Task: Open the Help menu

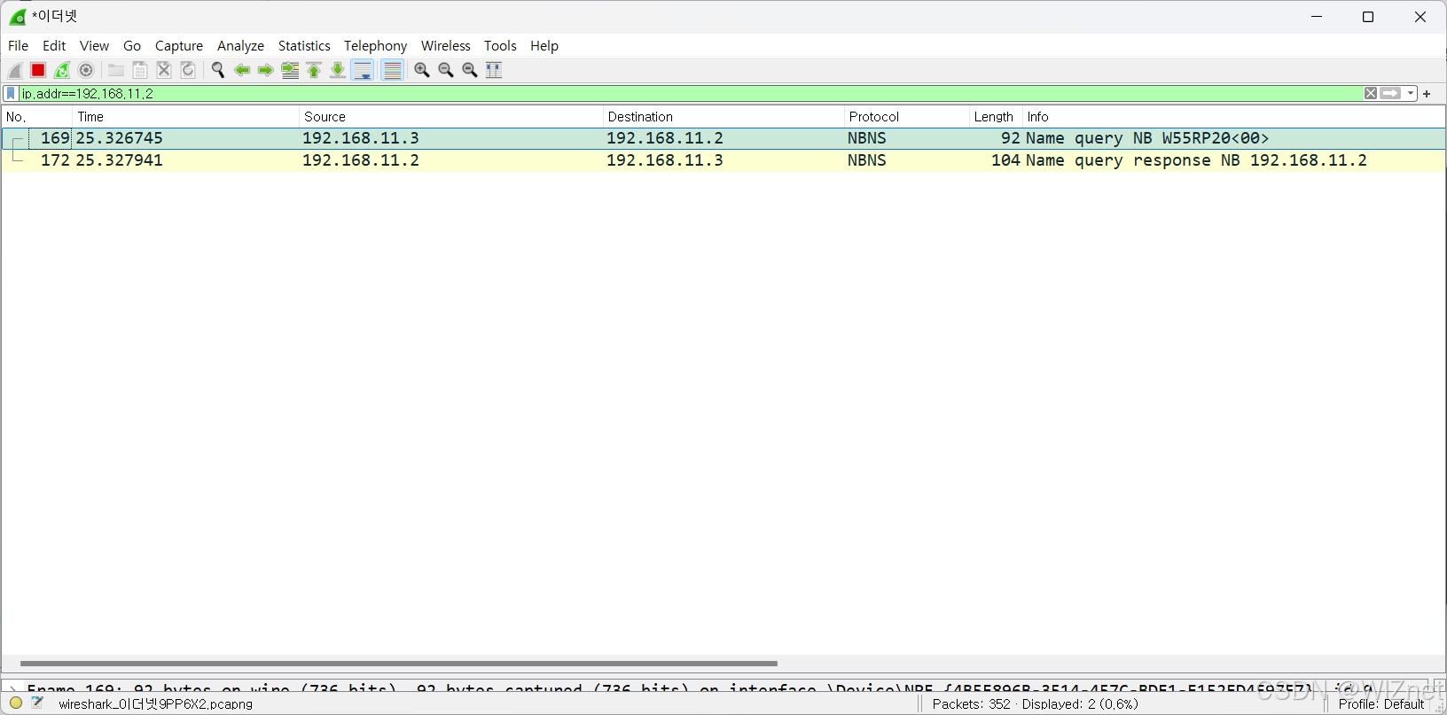Action: pyautogui.click(x=544, y=46)
